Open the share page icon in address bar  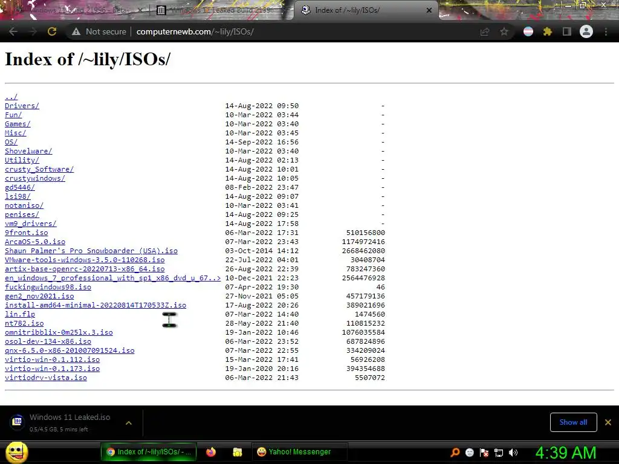(485, 31)
